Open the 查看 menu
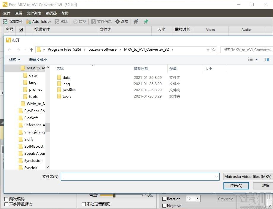This screenshot has width=273, height=209. [x=19, y=13]
